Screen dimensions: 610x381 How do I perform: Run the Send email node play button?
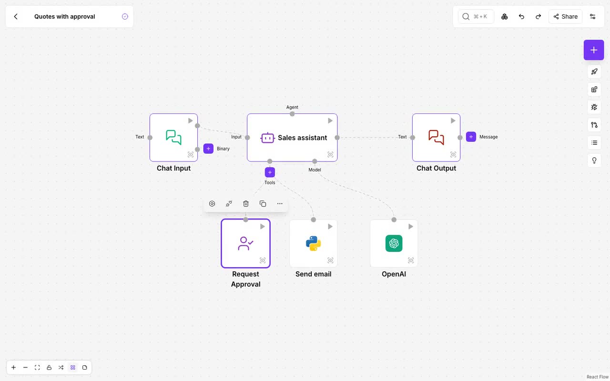(330, 227)
